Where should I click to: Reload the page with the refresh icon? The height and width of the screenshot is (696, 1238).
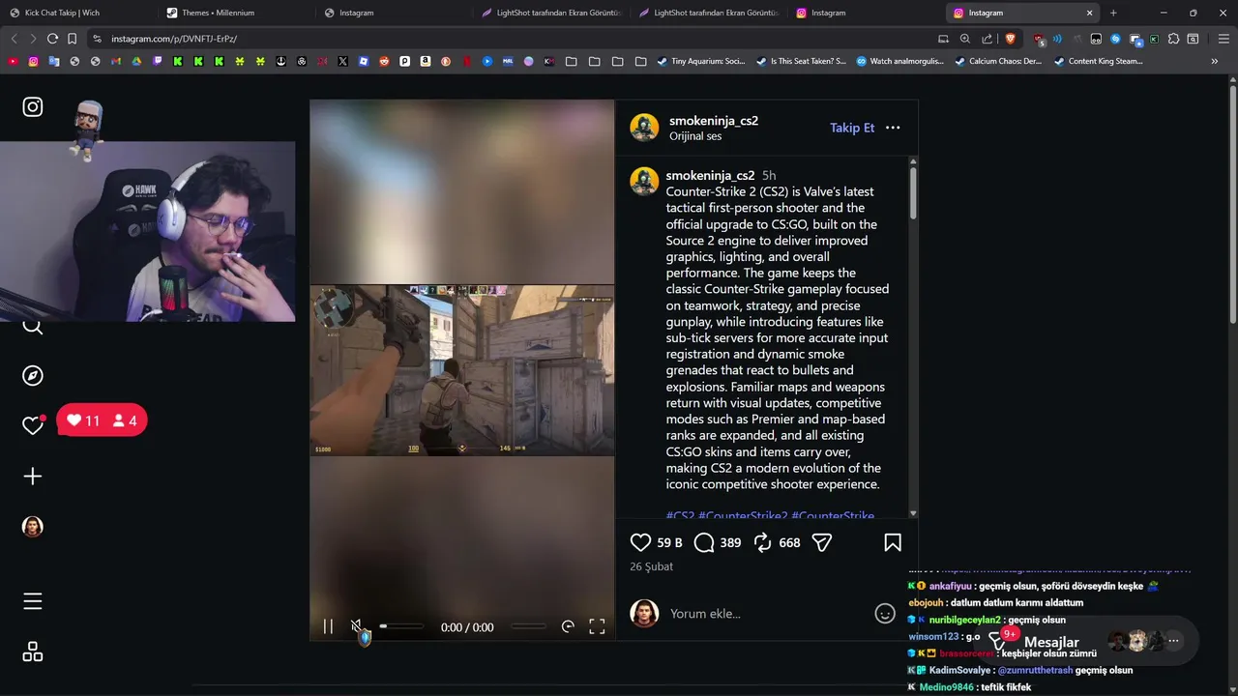[x=52, y=39]
